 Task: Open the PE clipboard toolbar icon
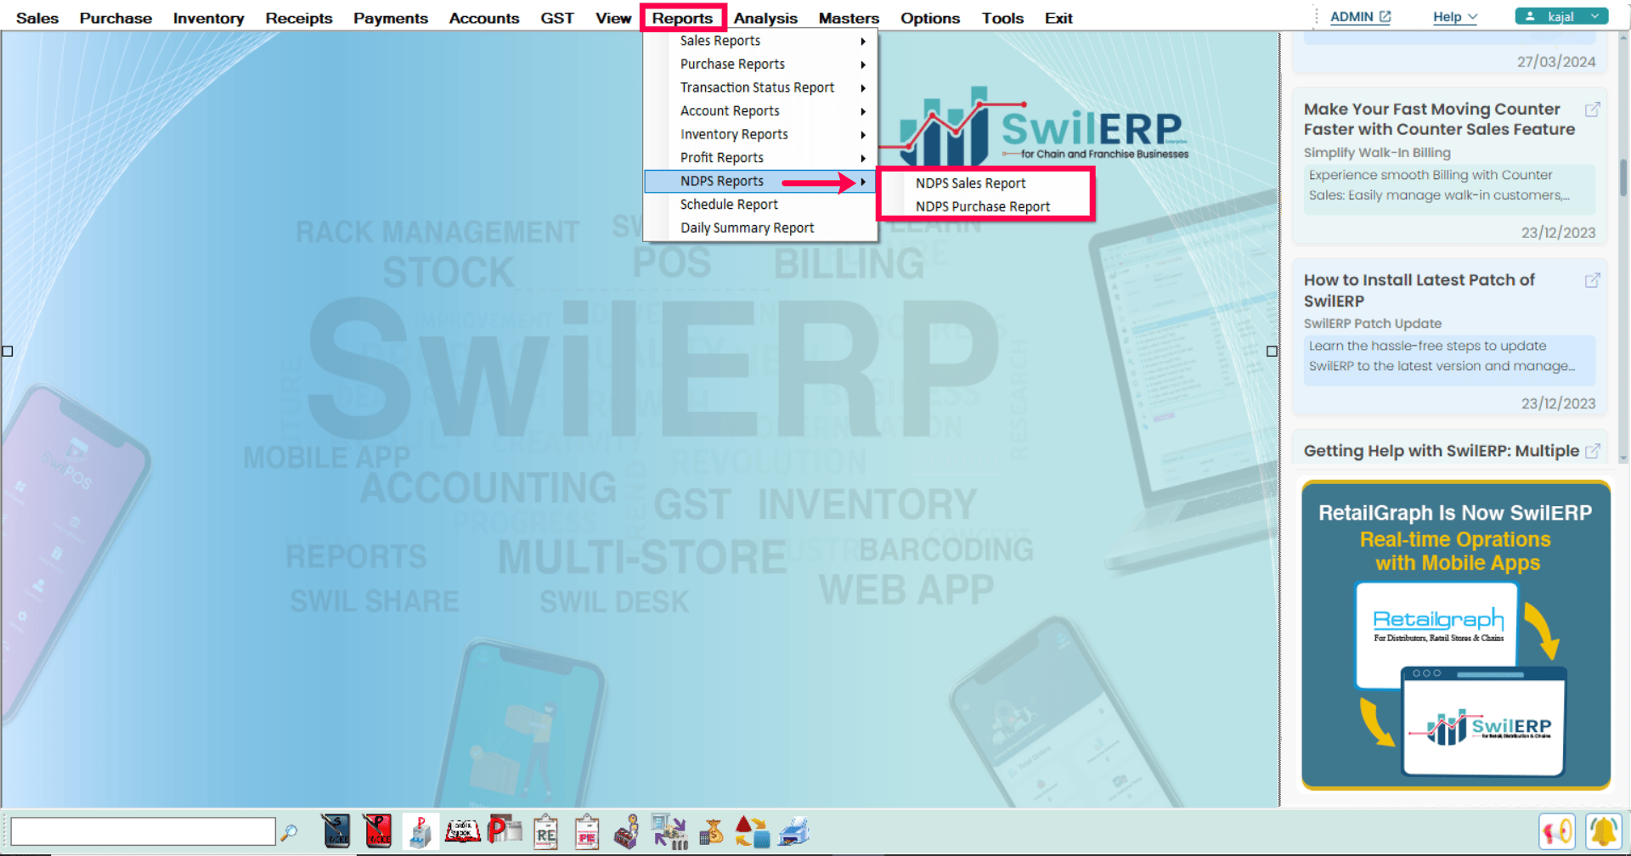pyautogui.click(x=587, y=832)
